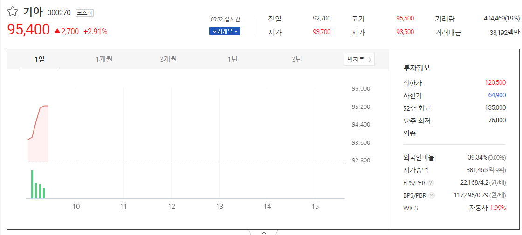Click the 15 hour axis label
The width and height of the screenshot is (522, 235).
click(x=315, y=207)
